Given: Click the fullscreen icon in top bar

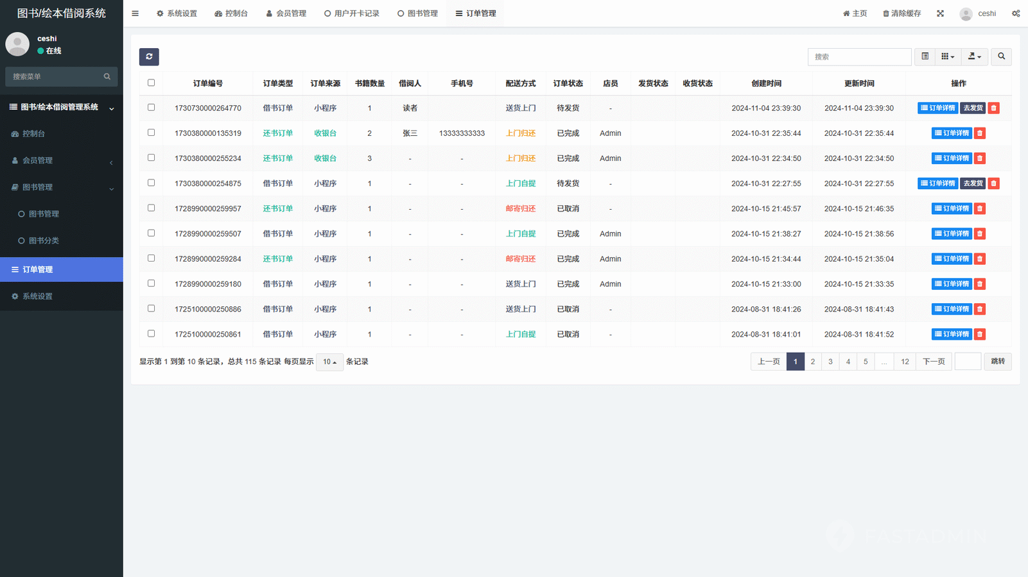Looking at the screenshot, I should tap(940, 13).
